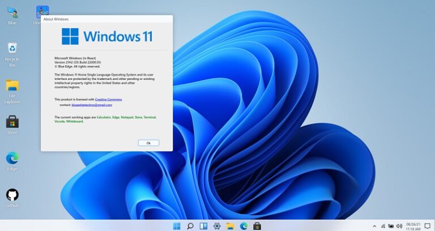Click the Windows 11 logo in dialog
This screenshot has width=435, height=231.
[107, 36]
